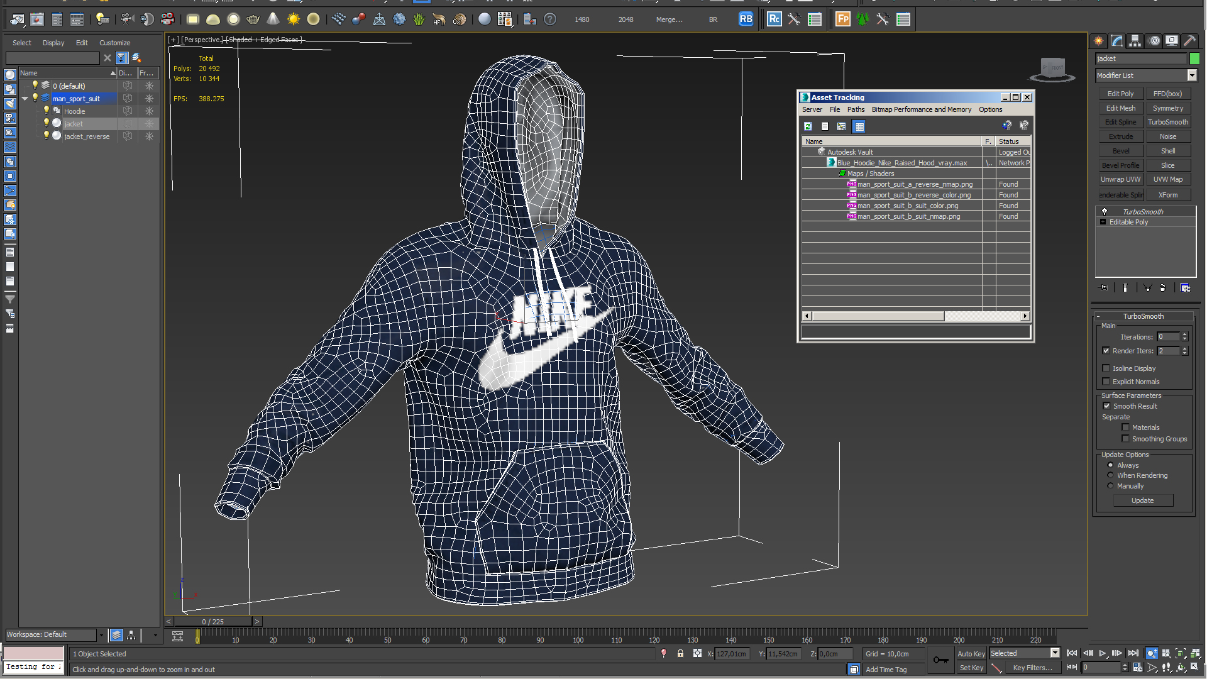Image resolution: width=1207 pixels, height=679 pixels.
Task: Open the Hierarchy command panel tab
Action: click(x=1135, y=41)
